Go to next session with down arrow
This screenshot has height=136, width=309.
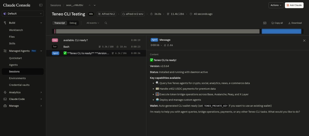pos(95,5)
